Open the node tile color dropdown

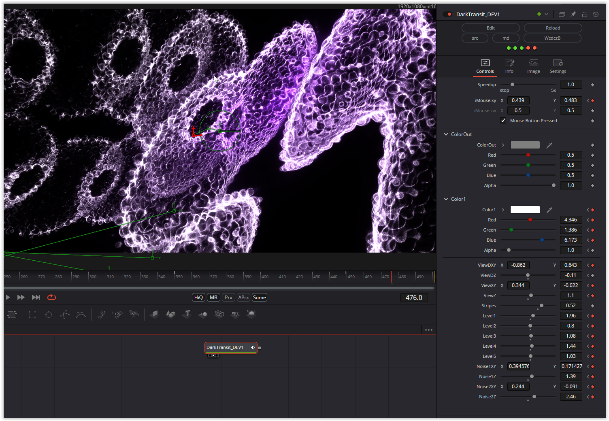point(545,14)
